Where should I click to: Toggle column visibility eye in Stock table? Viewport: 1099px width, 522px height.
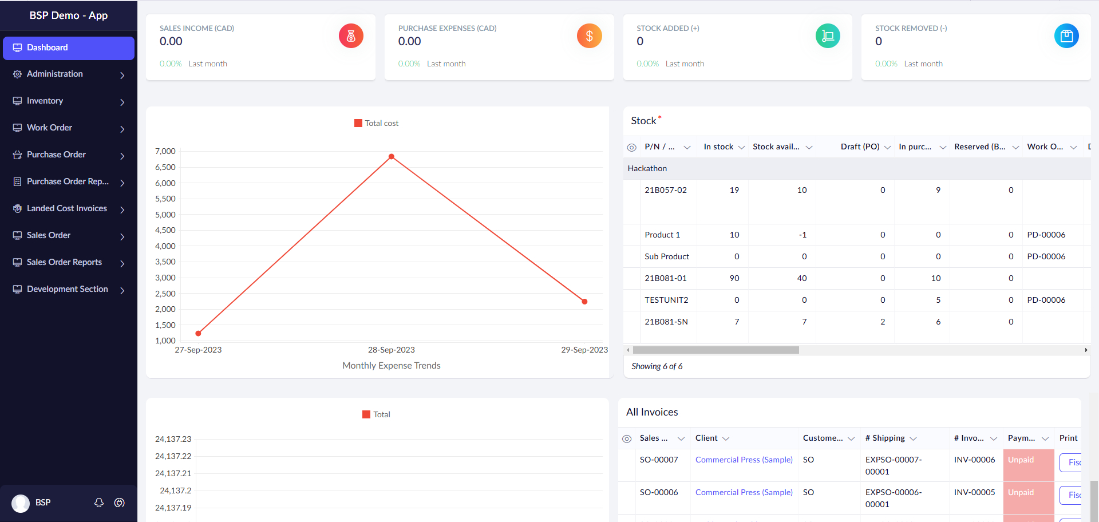[x=632, y=147]
